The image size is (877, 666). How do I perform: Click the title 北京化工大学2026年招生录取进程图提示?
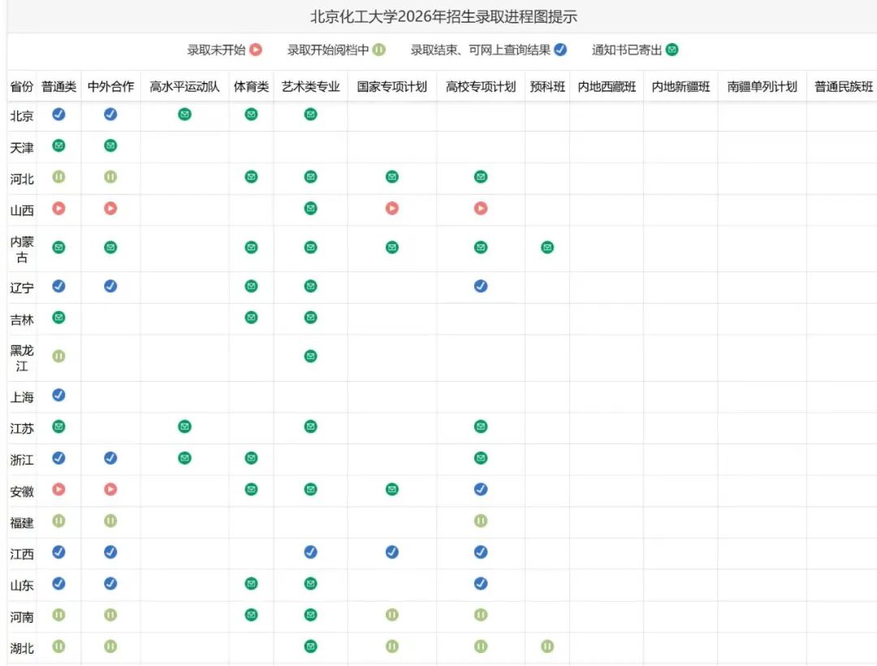coord(443,17)
